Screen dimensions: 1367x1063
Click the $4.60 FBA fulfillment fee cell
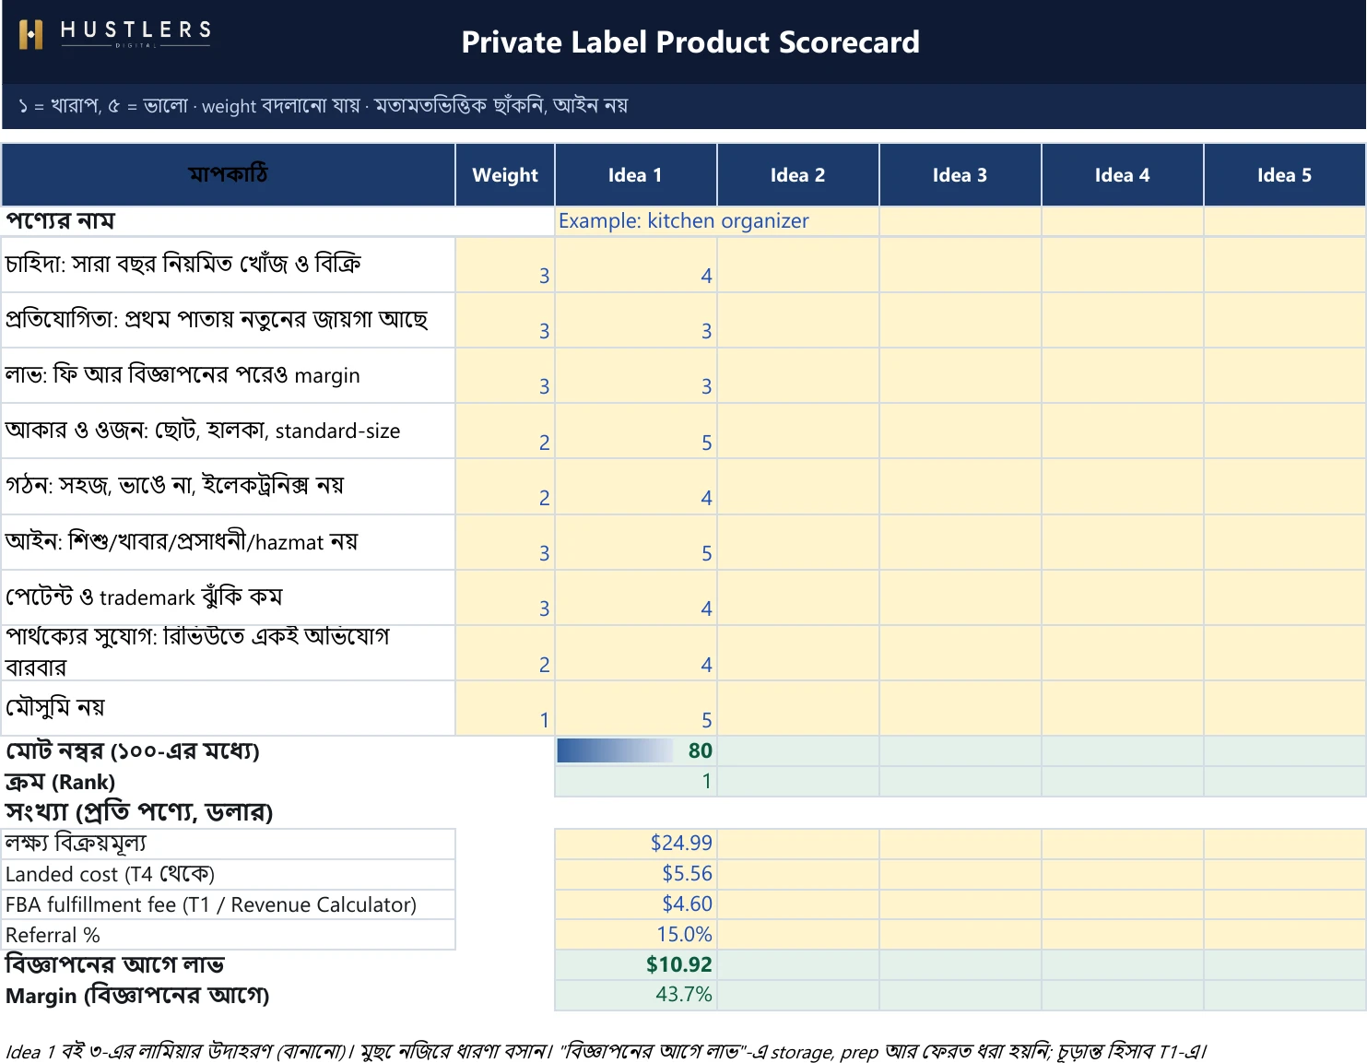(636, 904)
